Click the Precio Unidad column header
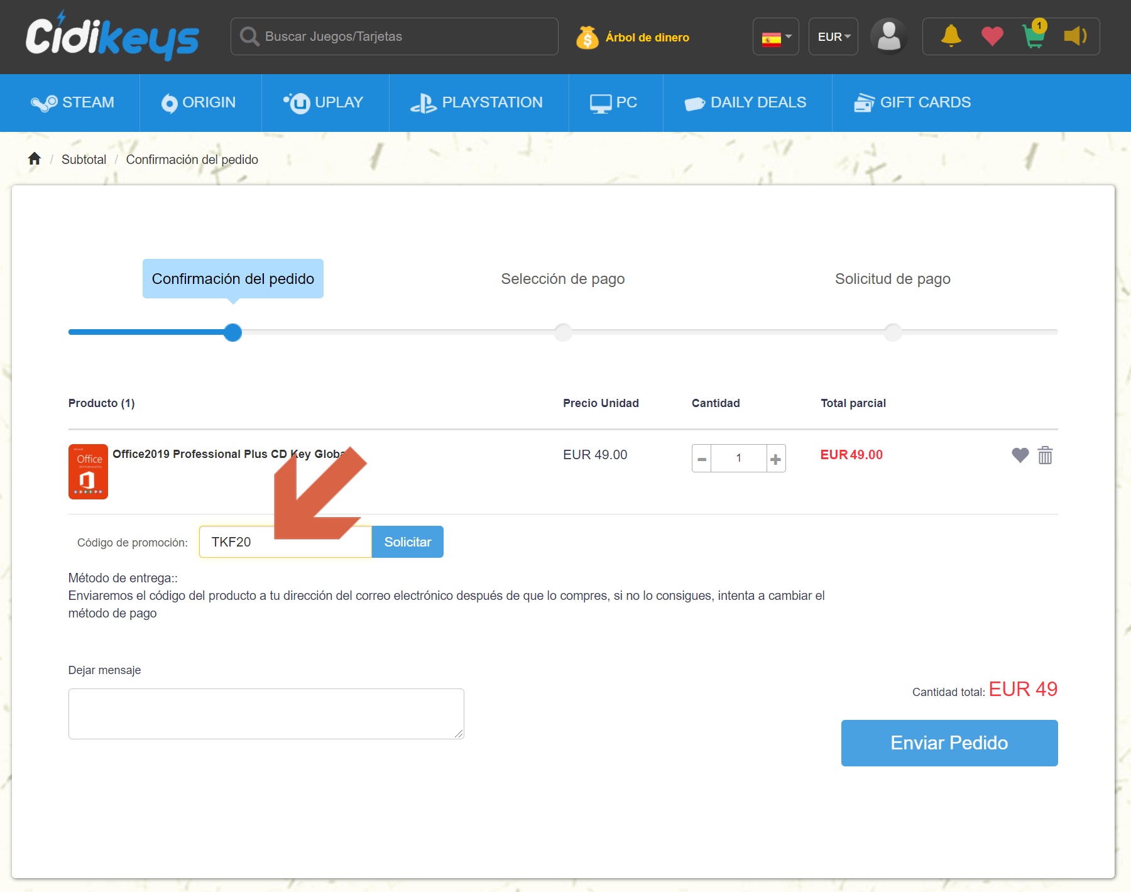The image size is (1131, 892). (x=601, y=403)
